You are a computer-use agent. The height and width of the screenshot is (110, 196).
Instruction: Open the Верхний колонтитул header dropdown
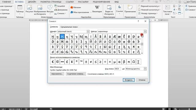pos(149,6)
